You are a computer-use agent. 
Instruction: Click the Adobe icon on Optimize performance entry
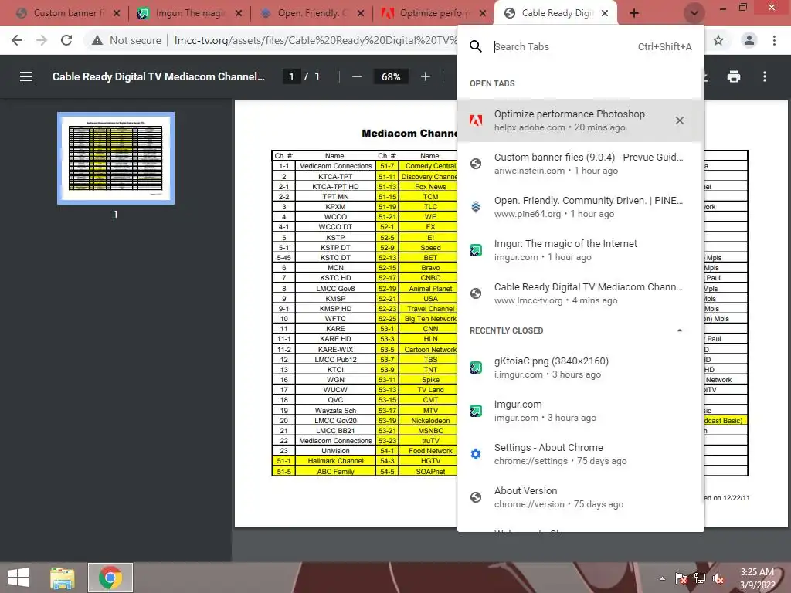point(475,120)
